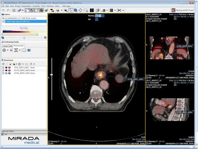The width and height of the screenshot is (198, 149).
Task: Expand the Image Gallery panel
Action: (x=24, y=131)
